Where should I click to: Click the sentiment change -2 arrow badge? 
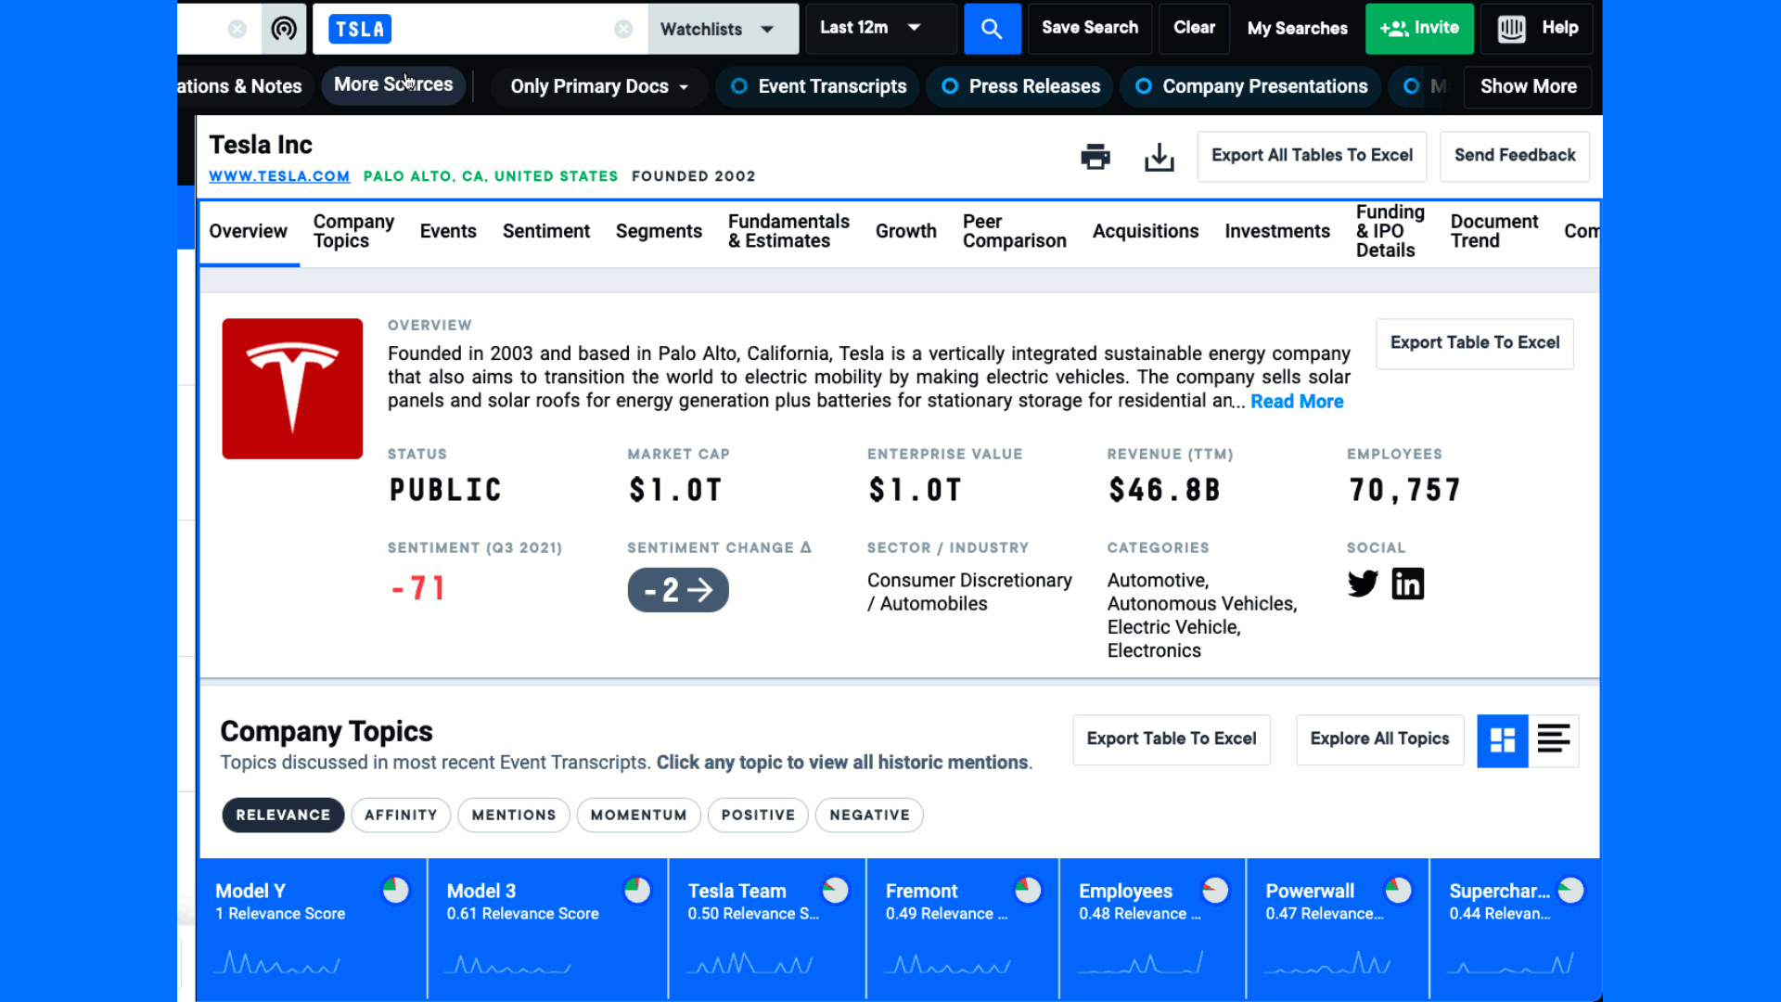click(678, 590)
